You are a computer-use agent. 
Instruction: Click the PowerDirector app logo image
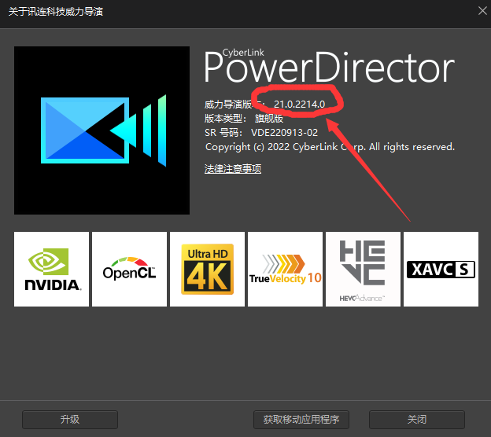pyautogui.click(x=102, y=130)
